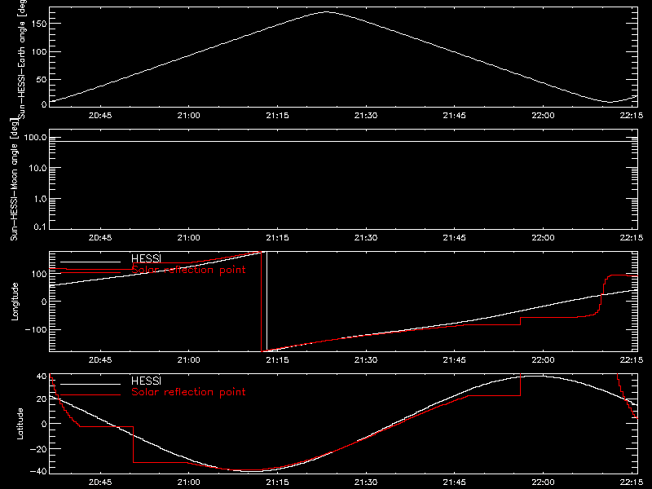Click the 100 tick label on Longitude plot
652x489 pixels.
pyautogui.click(x=38, y=274)
